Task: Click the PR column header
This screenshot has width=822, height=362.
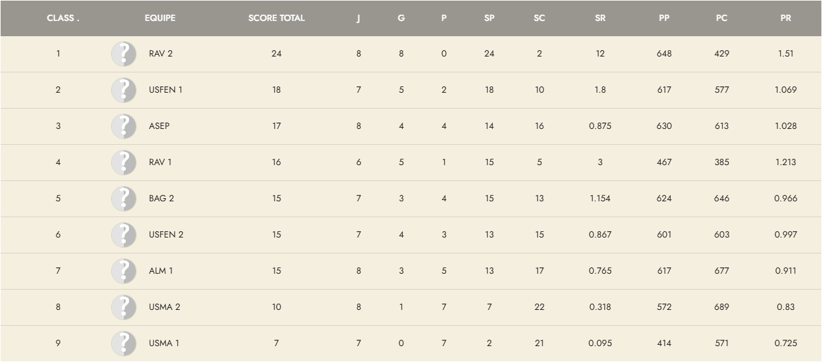Action: pos(786,18)
